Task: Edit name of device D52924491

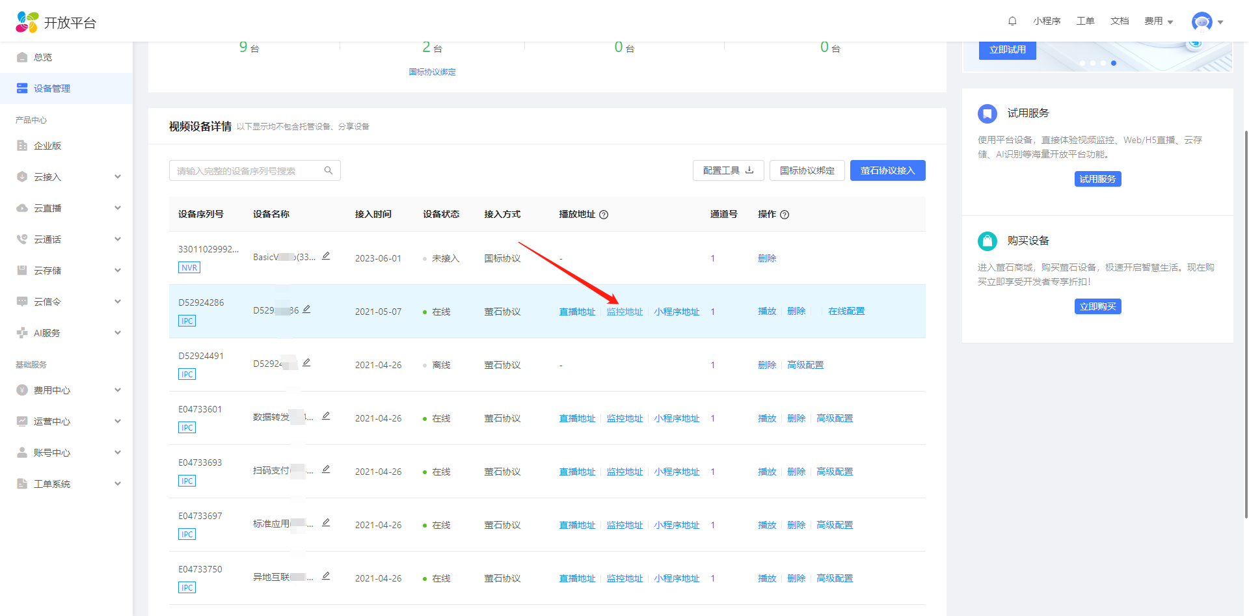Action: pyautogui.click(x=306, y=363)
